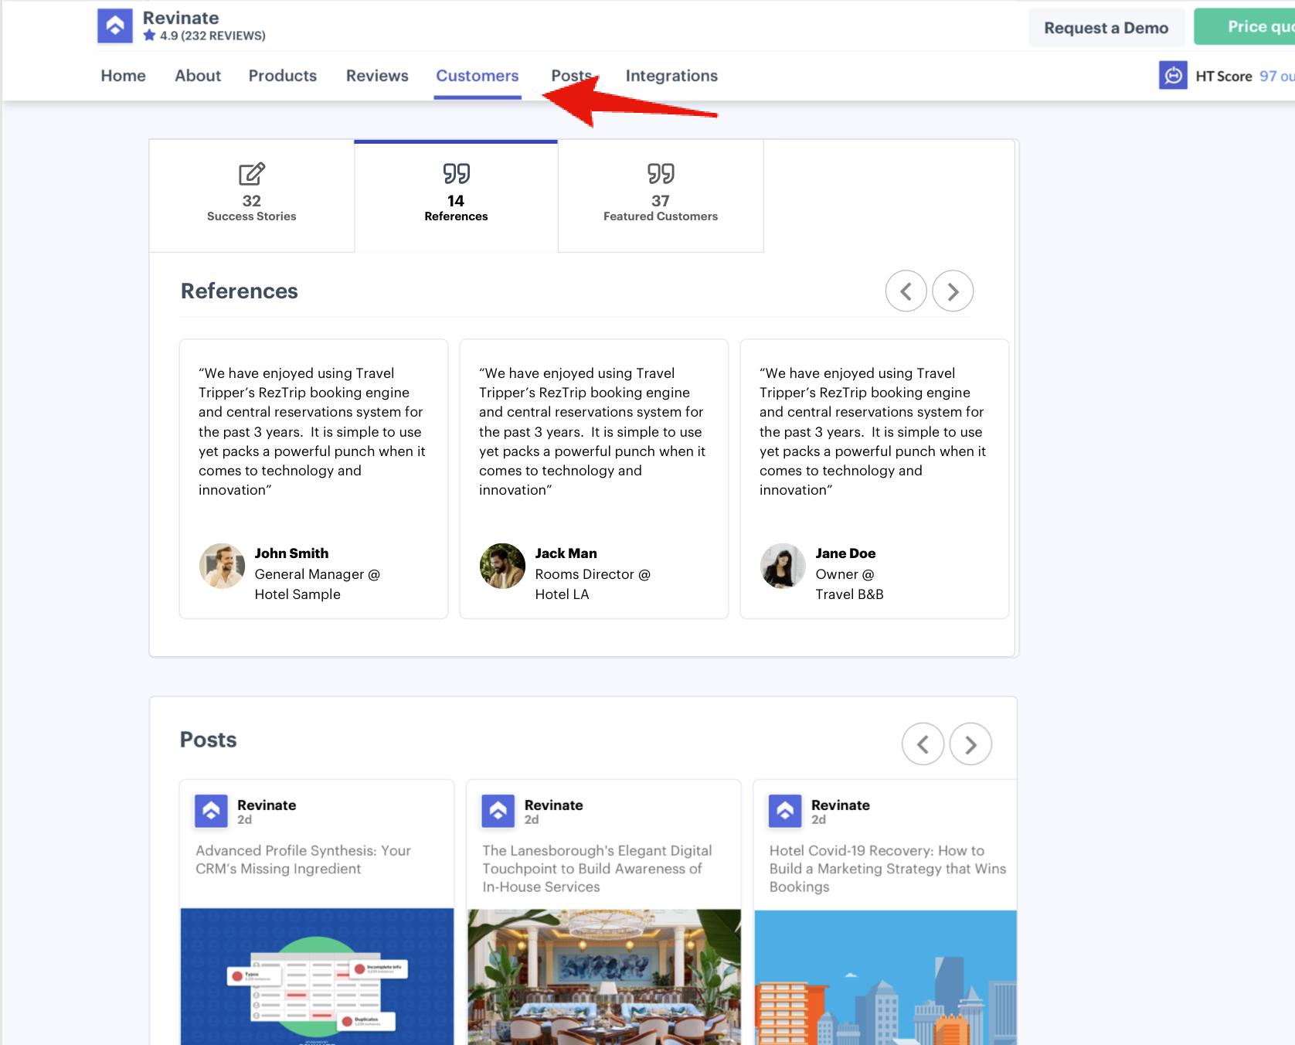Open the Advanced Profile Synthesis post title

pyautogui.click(x=303, y=859)
